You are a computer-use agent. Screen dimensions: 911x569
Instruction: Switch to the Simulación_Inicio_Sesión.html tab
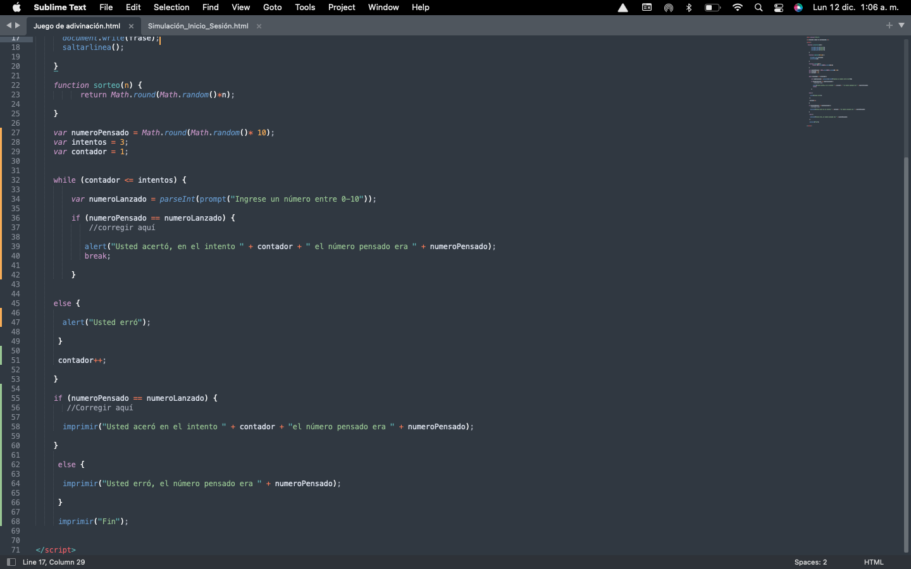tap(198, 26)
